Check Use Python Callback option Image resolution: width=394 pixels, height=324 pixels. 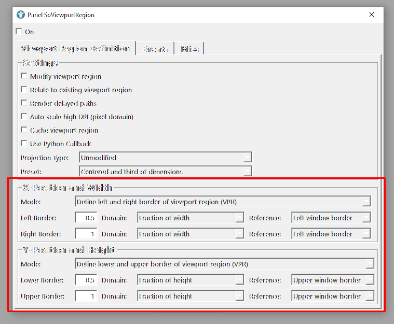[24, 144]
